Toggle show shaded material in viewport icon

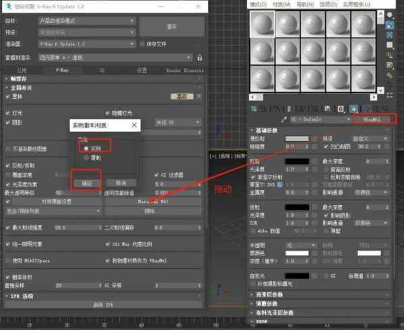point(353,109)
